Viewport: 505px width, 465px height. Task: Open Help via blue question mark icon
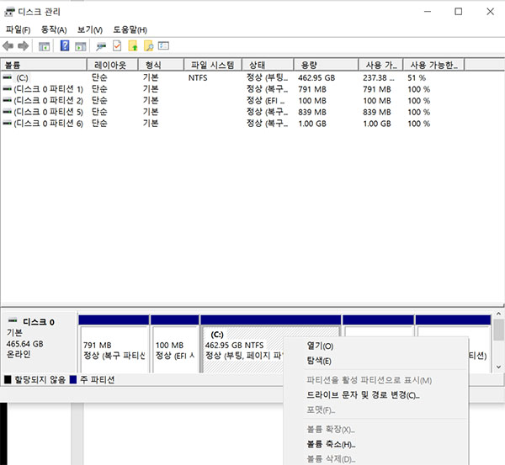[x=65, y=45]
